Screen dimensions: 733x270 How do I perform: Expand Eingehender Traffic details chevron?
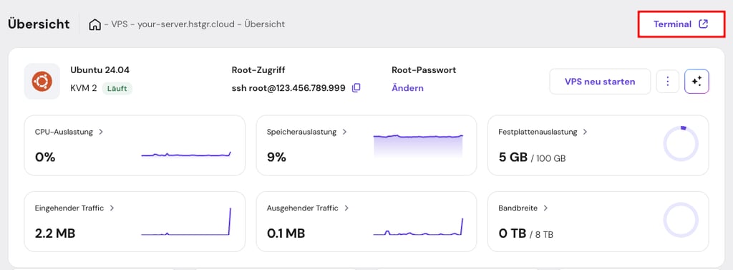[x=112, y=208]
